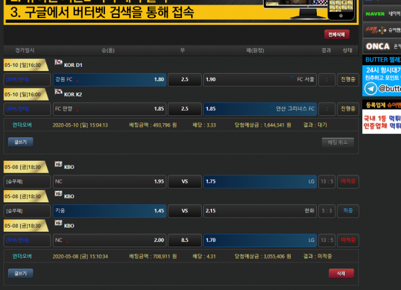Click 글쓰기 under the 05-10 bet slip

coord(19,141)
